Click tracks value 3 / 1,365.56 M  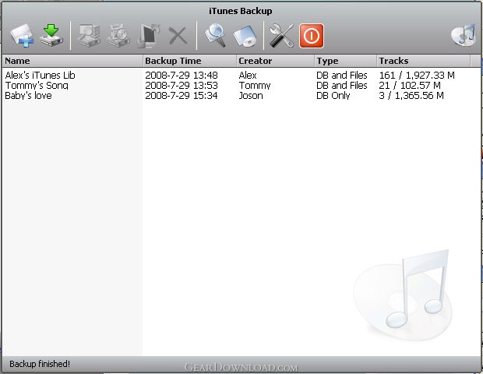pyautogui.click(x=411, y=96)
